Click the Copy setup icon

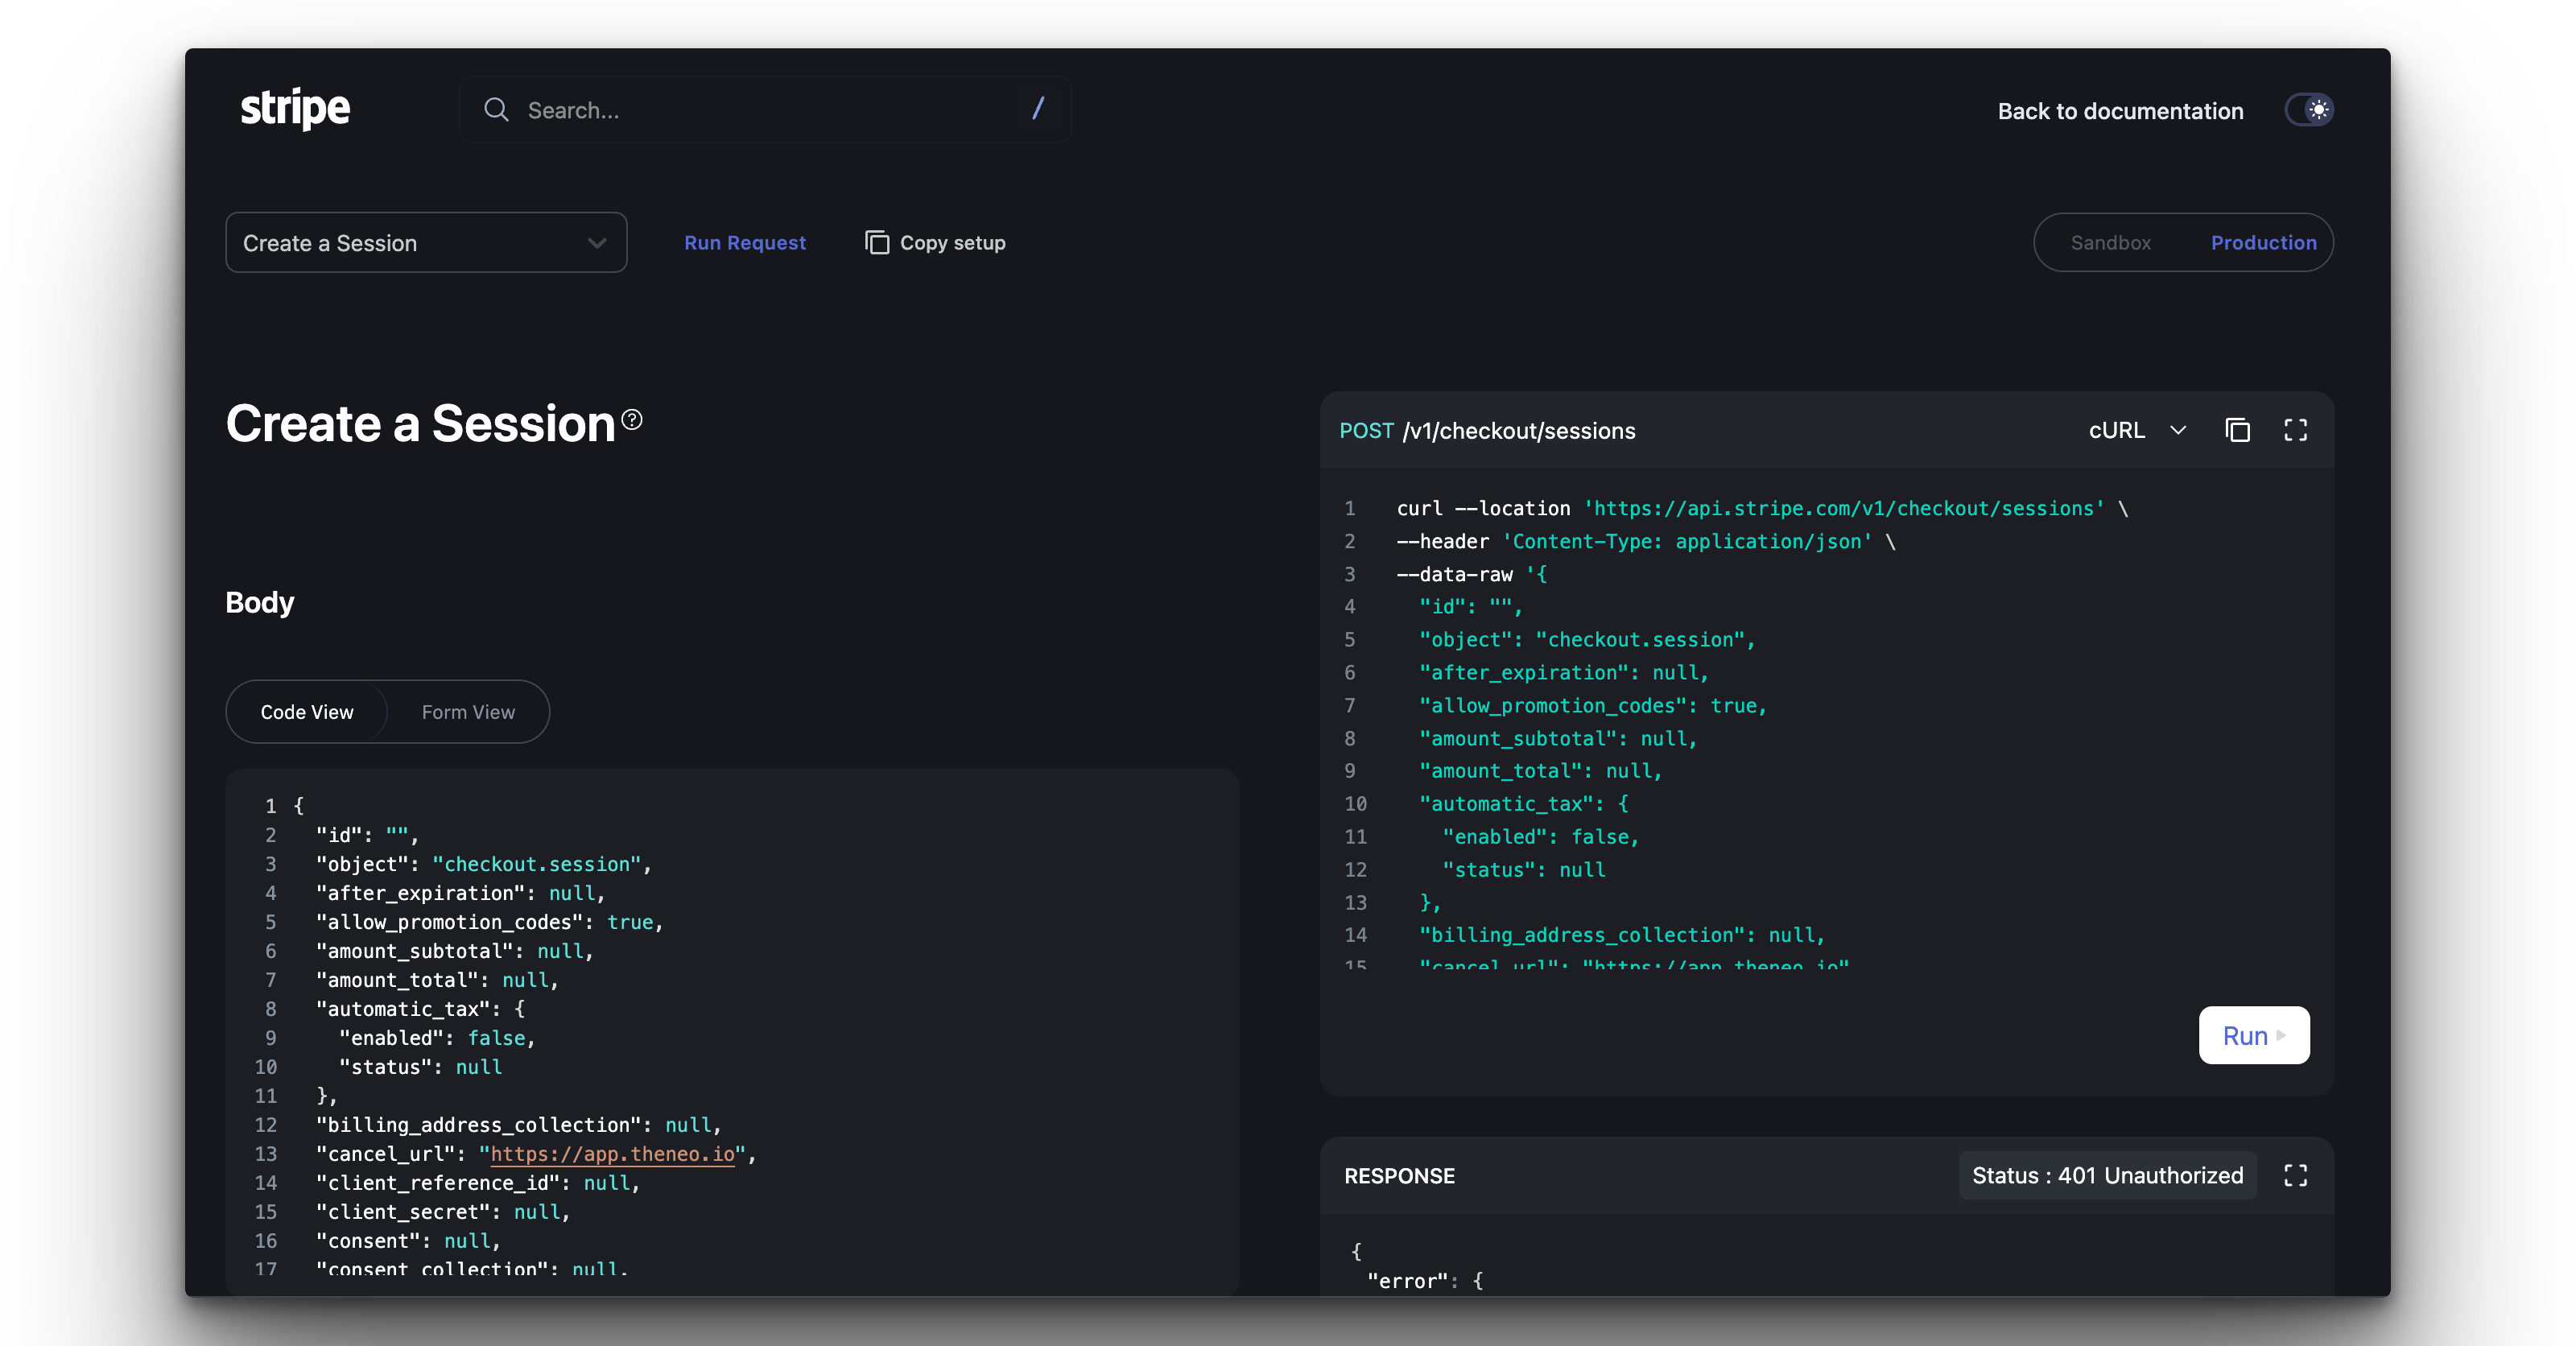tap(876, 243)
